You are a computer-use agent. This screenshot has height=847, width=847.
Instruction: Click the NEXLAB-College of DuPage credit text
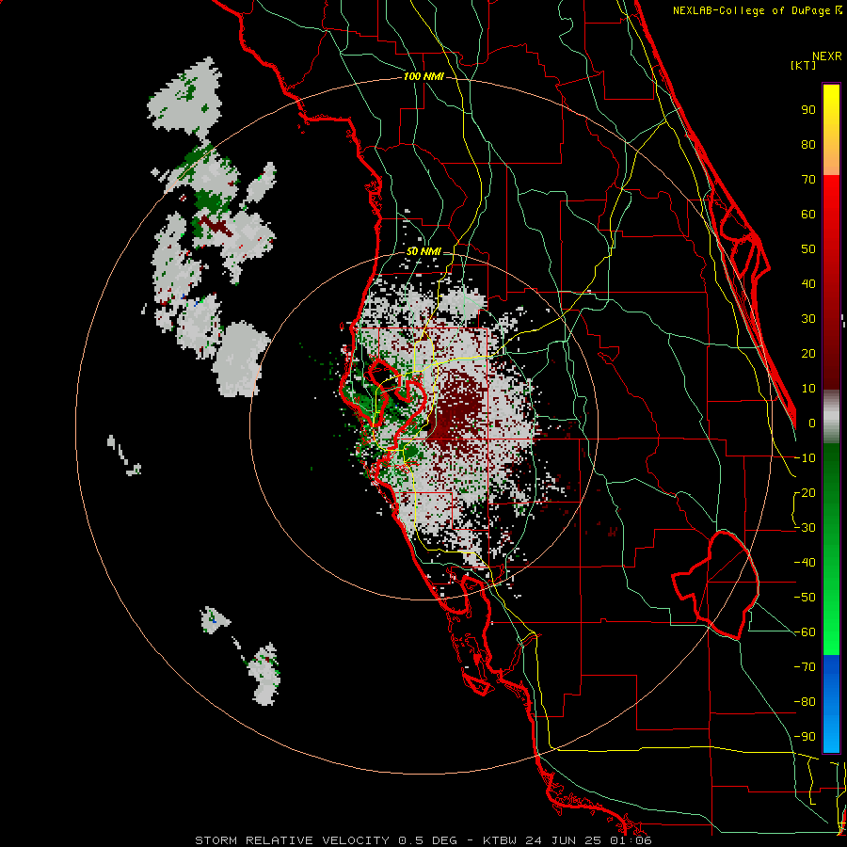[x=757, y=10]
